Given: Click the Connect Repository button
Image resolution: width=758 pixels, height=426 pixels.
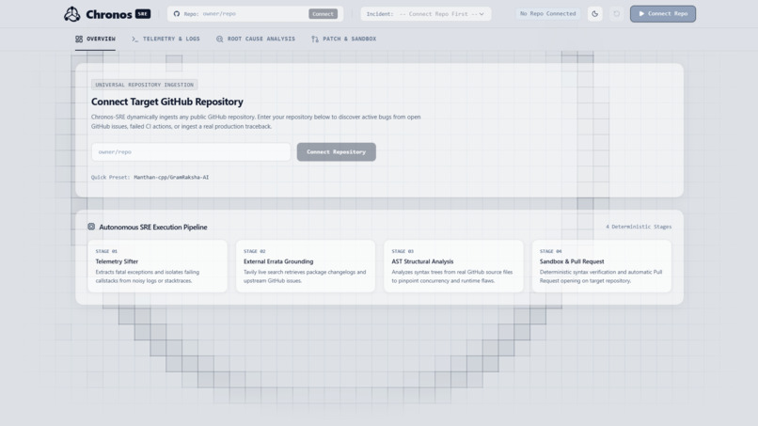Looking at the screenshot, I should click(337, 151).
